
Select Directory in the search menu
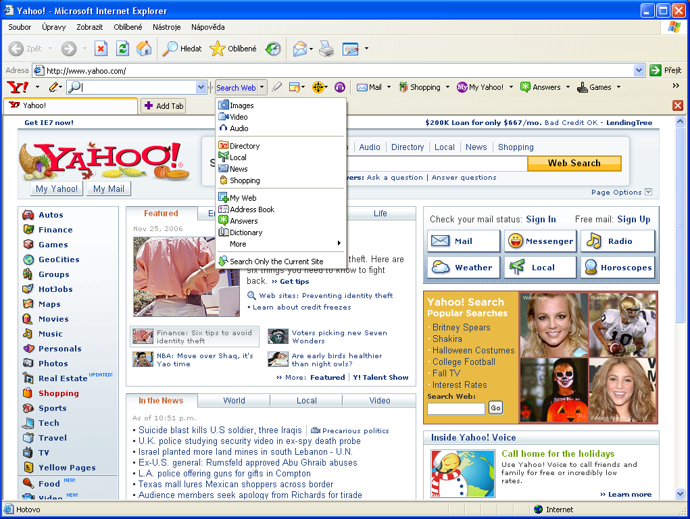280,146
